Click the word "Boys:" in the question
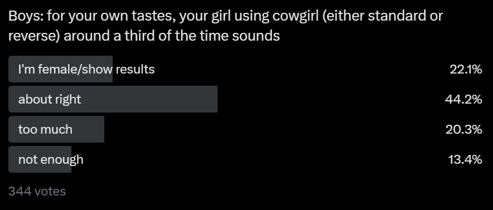The image size is (493, 210). (26, 16)
